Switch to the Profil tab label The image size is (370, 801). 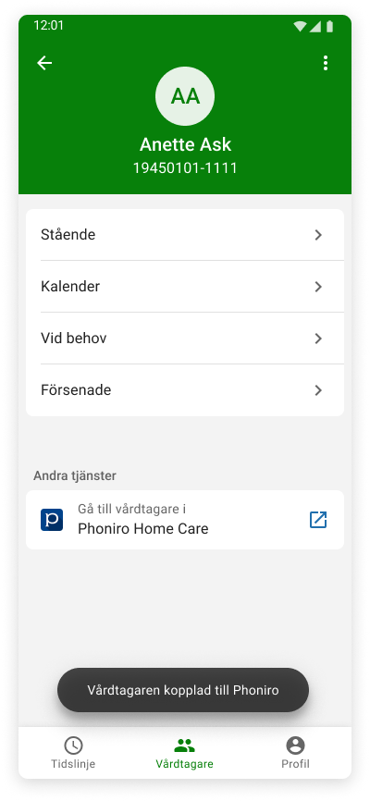295,764
